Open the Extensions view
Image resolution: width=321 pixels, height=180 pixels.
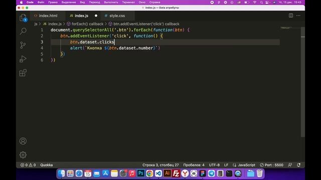23,72
